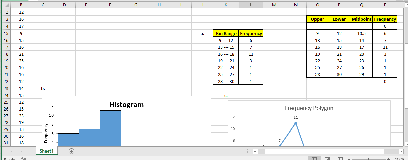
Task: Select the Midpoint header cell
Action: point(361,19)
